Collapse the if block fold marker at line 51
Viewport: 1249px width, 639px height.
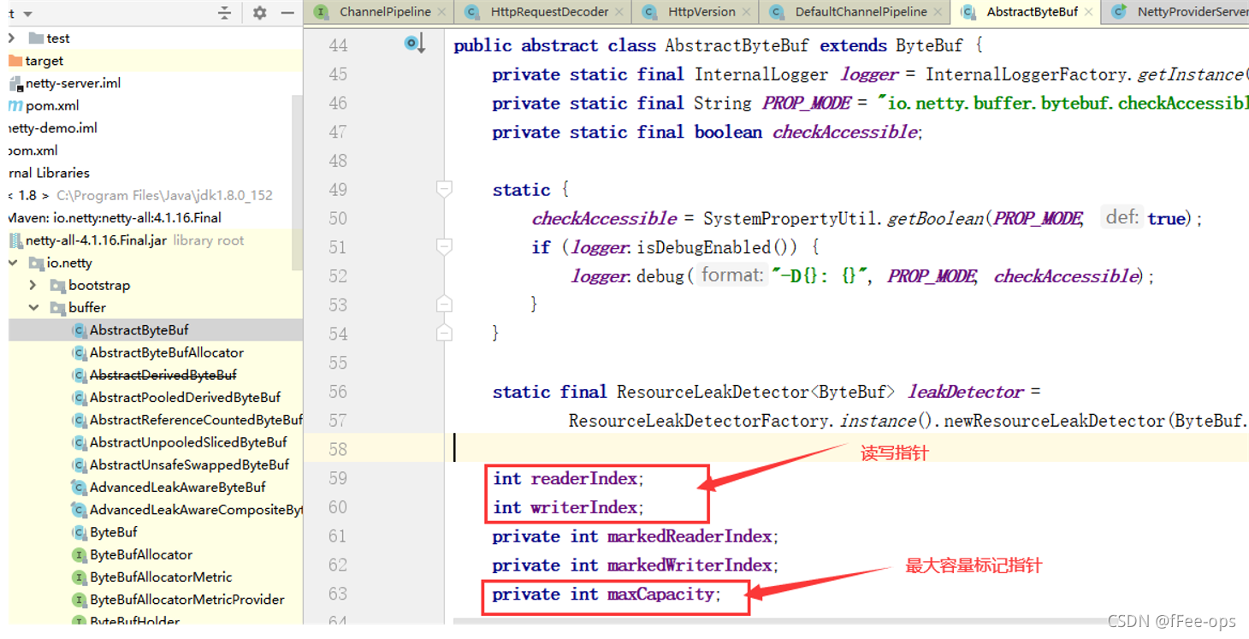(444, 246)
